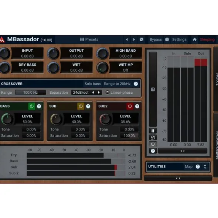
Task: Click the random preset dice icon
Action: 142,39
